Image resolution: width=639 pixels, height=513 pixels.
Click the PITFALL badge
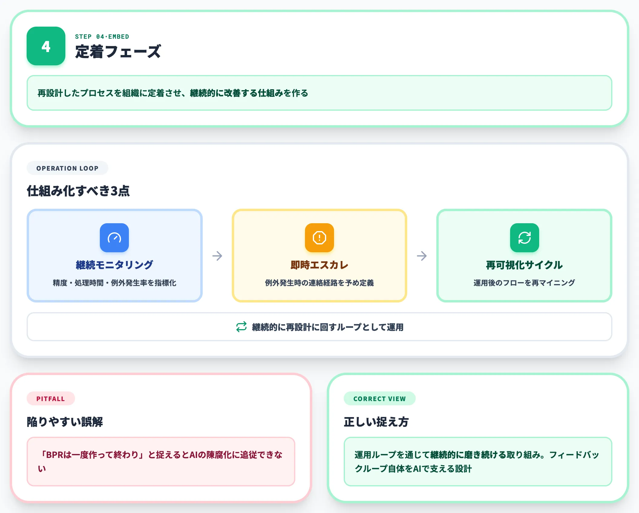point(51,399)
